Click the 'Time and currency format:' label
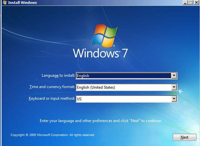200x146 pixels. (52, 87)
